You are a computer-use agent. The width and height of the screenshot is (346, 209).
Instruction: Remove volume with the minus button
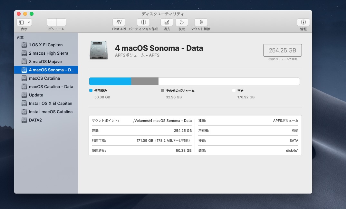[x=61, y=22]
